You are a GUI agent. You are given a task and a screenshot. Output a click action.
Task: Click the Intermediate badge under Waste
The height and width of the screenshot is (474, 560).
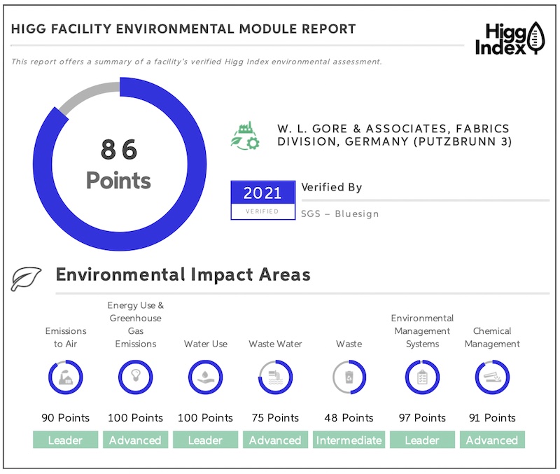pyautogui.click(x=349, y=440)
